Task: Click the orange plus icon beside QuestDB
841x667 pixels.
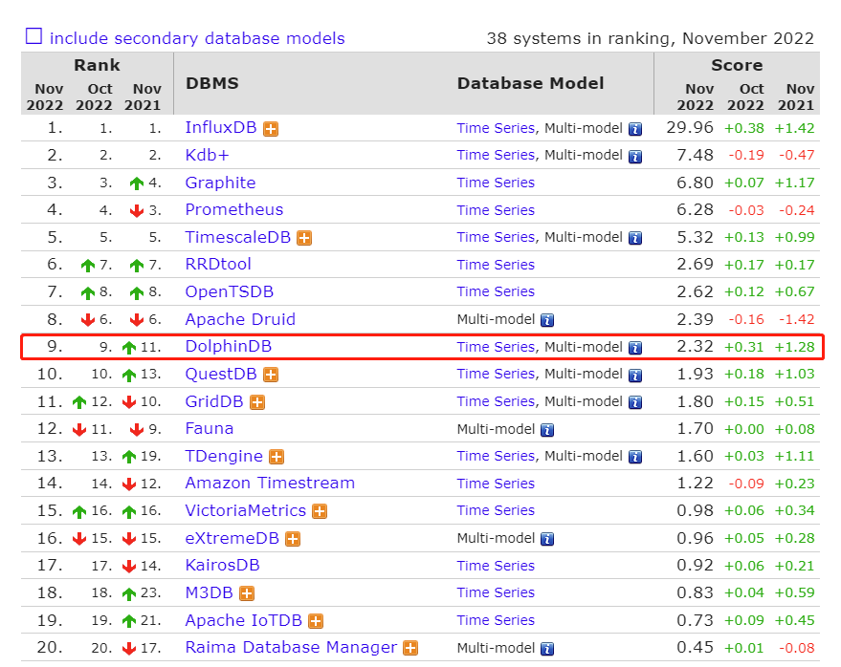Action: (x=271, y=375)
